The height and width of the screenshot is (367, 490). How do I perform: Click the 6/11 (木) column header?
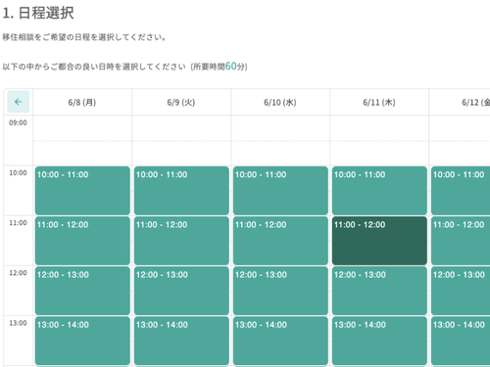point(379,102)
